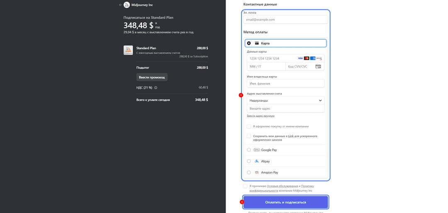
Task: Click the CVC card hint icon
Action: pos(318,66)
